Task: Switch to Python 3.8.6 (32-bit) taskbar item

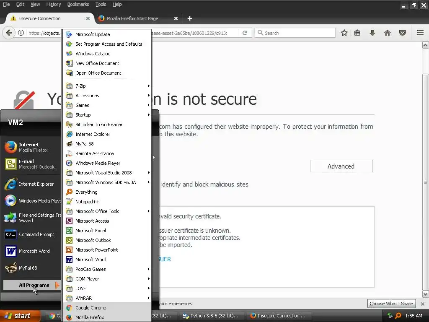Action: click(x=211, y=316)
